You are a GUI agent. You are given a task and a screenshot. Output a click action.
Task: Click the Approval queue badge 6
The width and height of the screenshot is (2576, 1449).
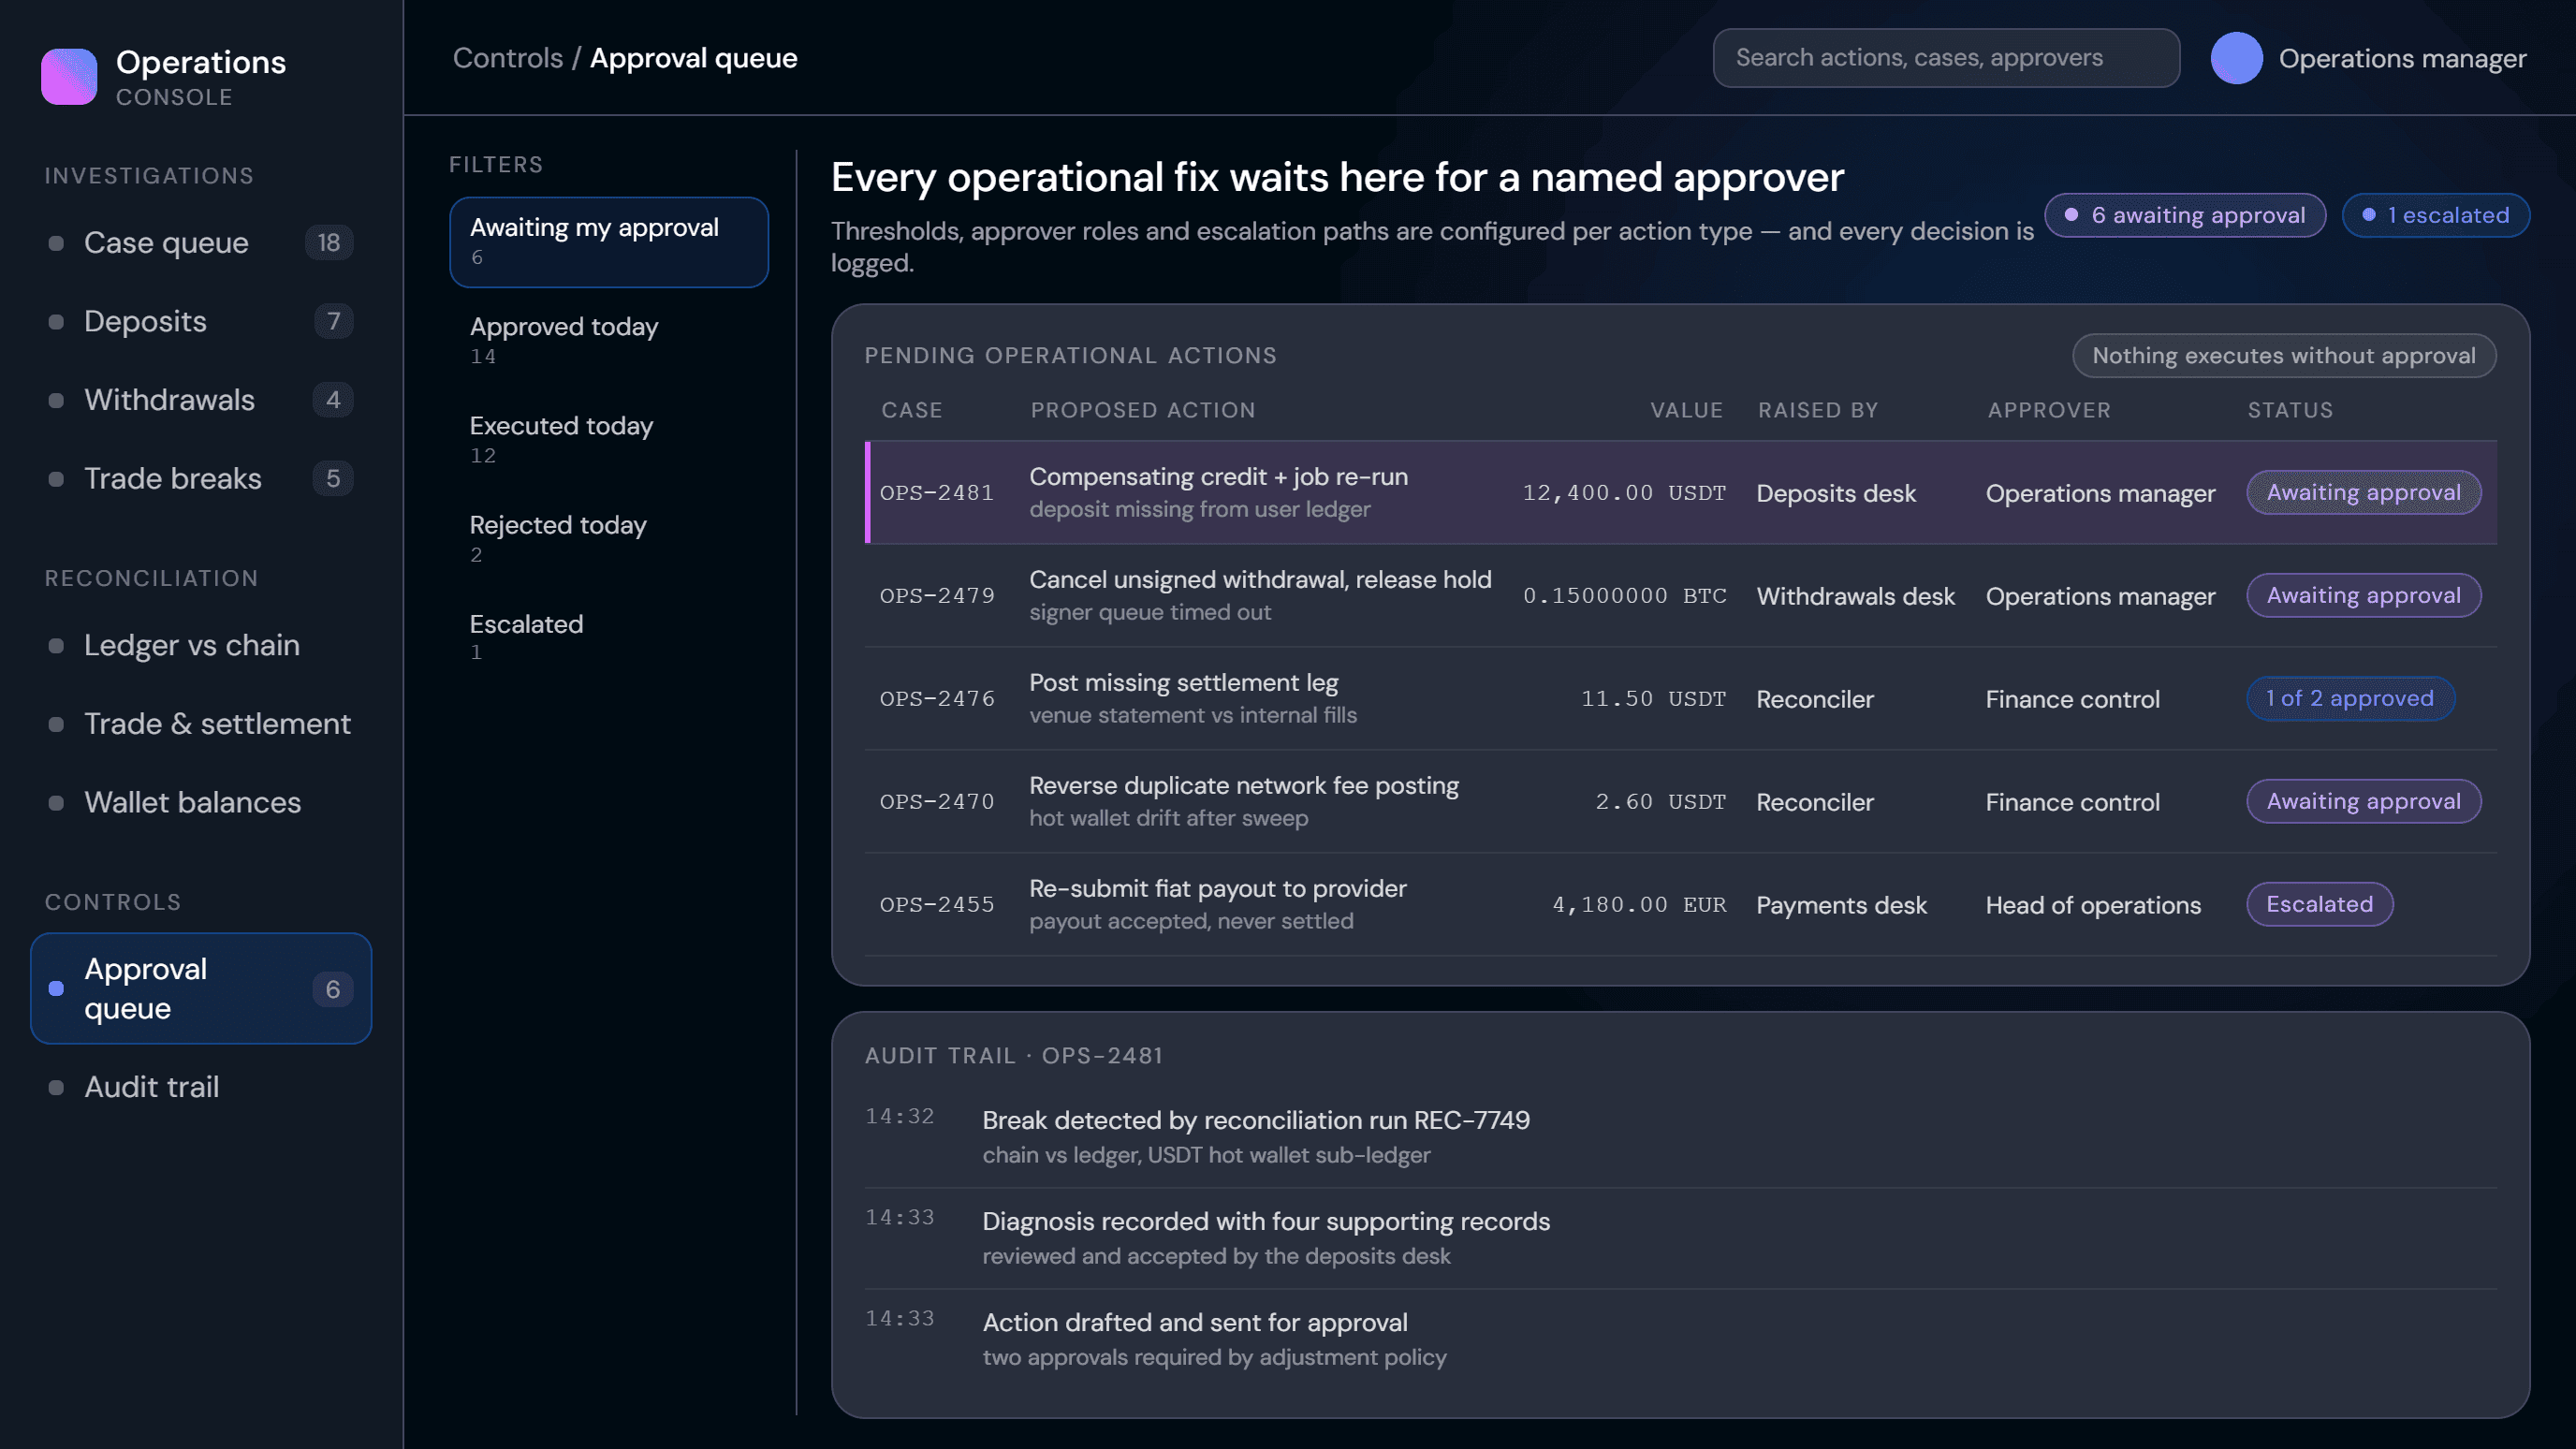[x=333, y=989]
